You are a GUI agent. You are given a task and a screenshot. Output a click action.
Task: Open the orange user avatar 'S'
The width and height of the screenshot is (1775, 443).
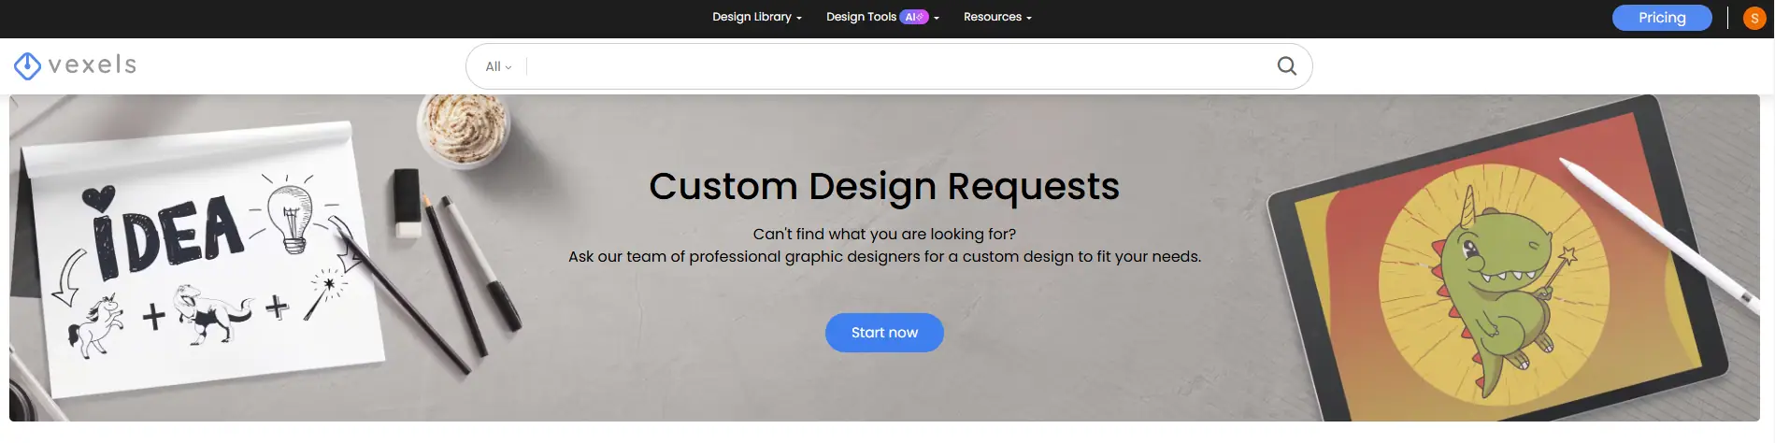[x=1754, y=18]
